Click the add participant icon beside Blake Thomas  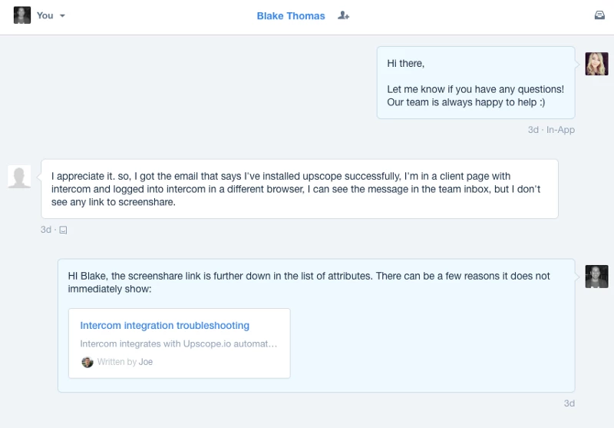point(344,15)
